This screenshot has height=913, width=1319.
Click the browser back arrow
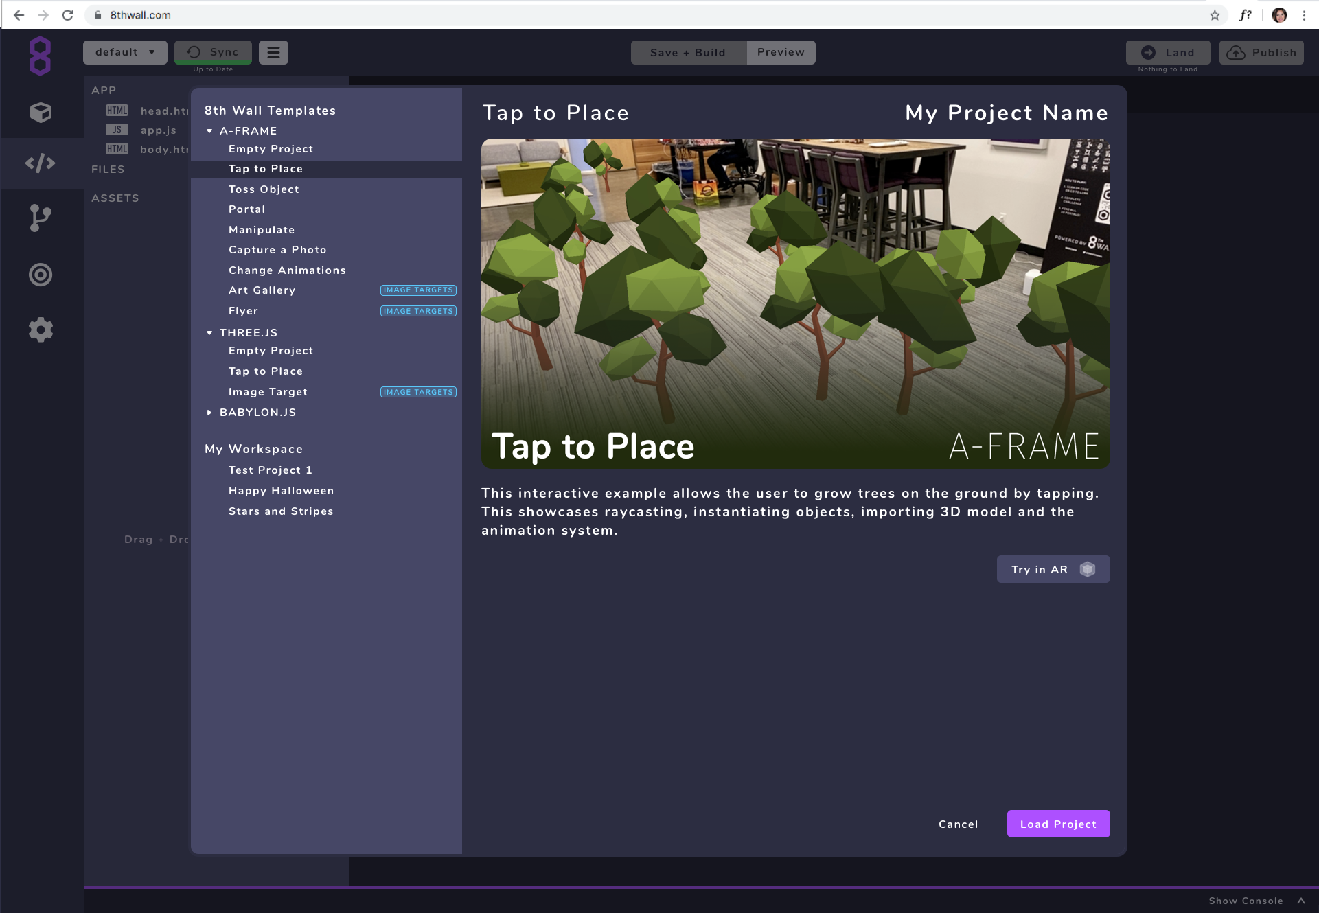coord(19,15)
